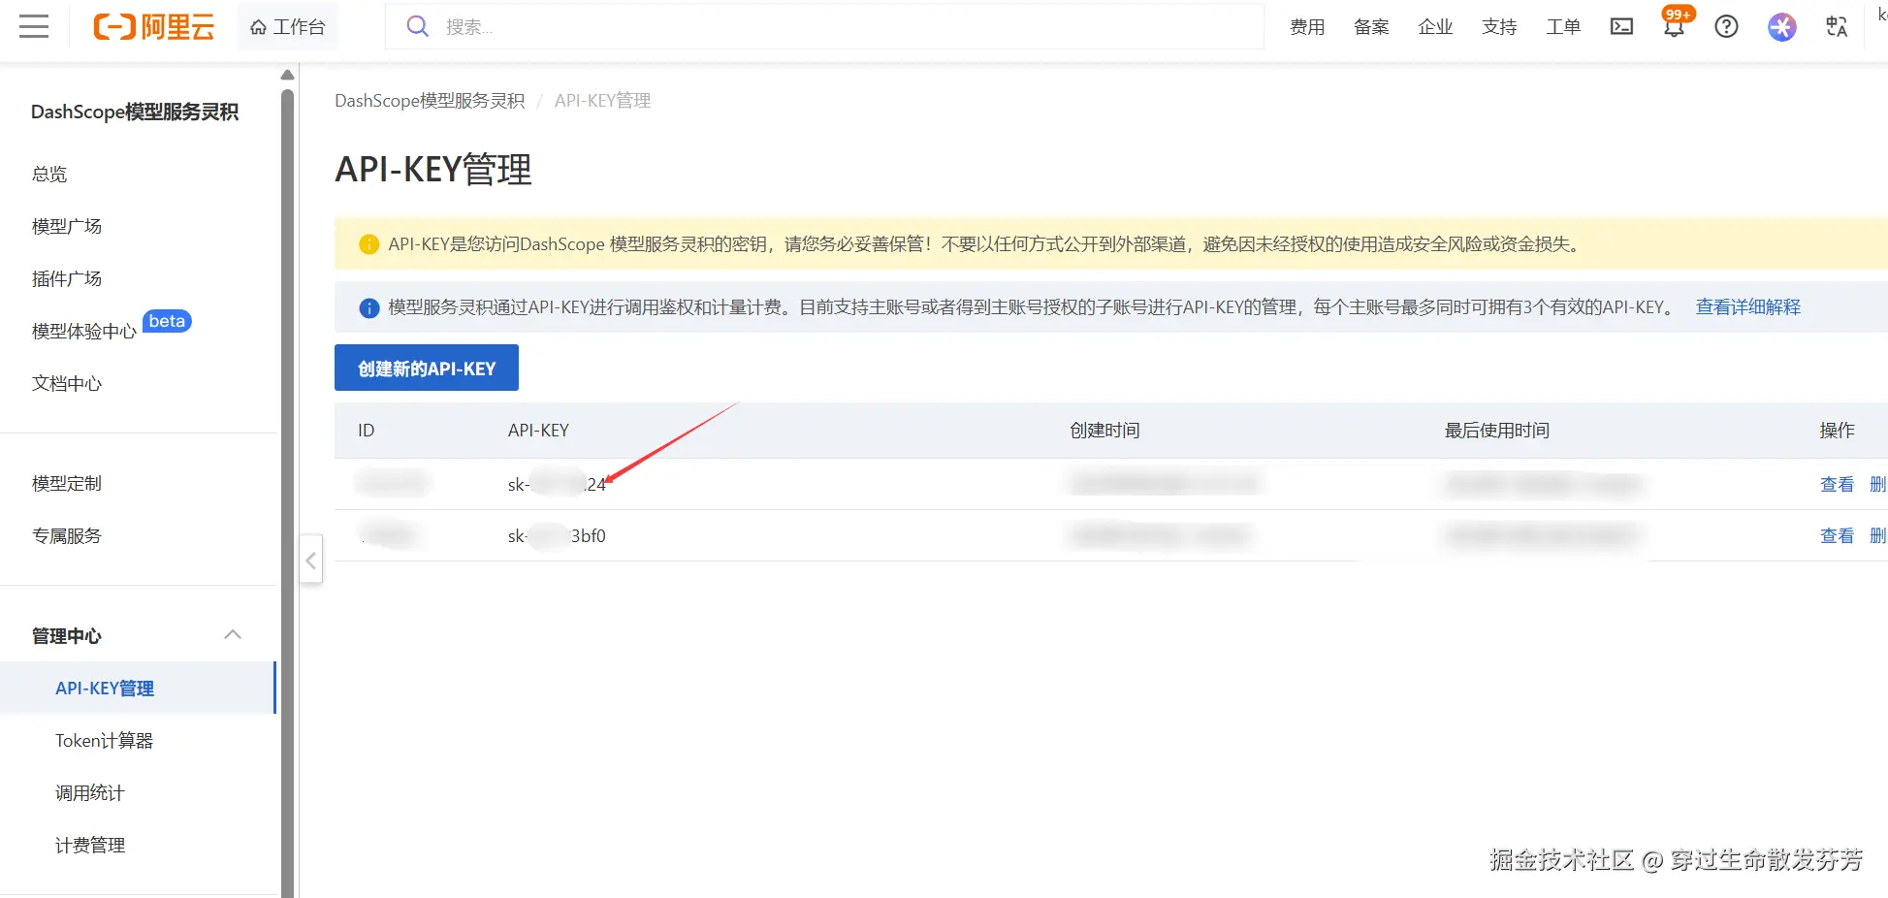The image size is (1888, 898).
Task: Click the 创建新的API-KEY button
Action: 427,368
